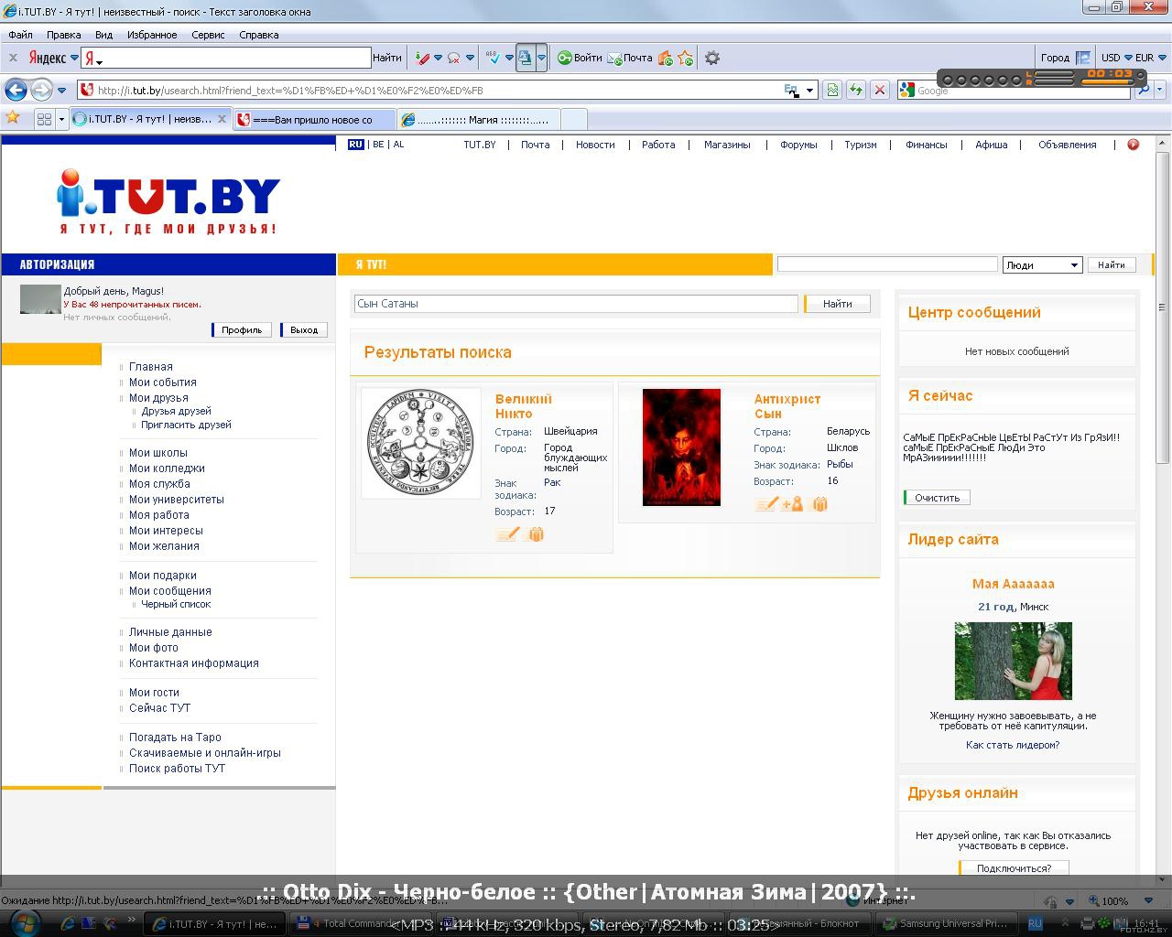Click the add friend icon under Антихрист Сын
Viewport: 1172px width, 937px height.
point(792,504)
